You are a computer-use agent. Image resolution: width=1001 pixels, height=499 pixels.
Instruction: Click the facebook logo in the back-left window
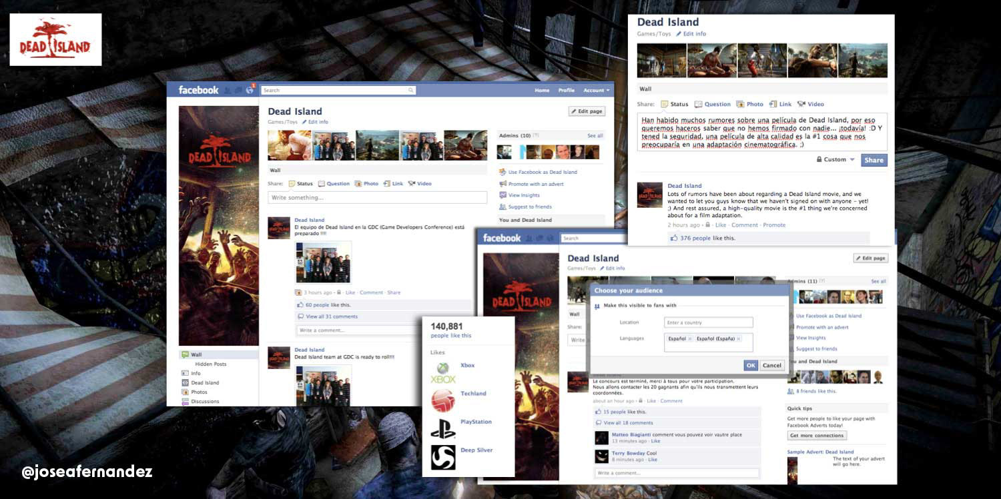click(x=198, y=90)
